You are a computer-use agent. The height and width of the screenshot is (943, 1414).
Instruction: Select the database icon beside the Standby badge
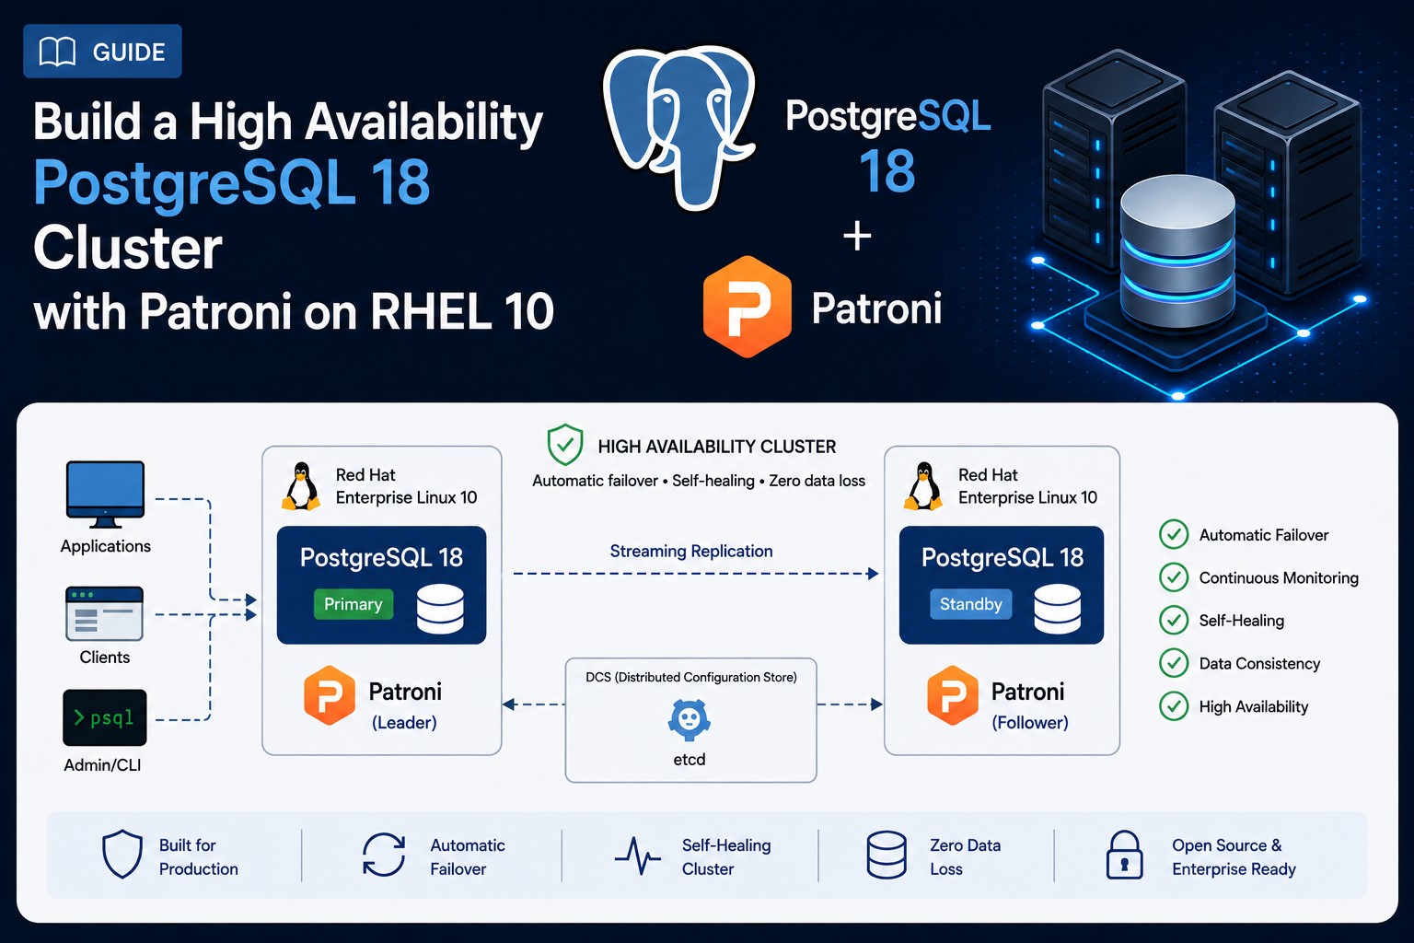(1057, 608)
